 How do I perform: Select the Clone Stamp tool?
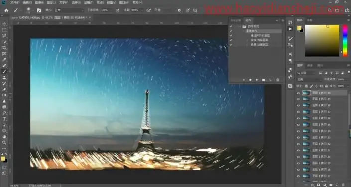pos(4,77)
